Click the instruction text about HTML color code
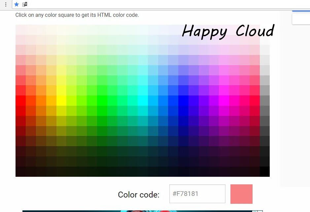310x212 pixels. click(77, 15)
